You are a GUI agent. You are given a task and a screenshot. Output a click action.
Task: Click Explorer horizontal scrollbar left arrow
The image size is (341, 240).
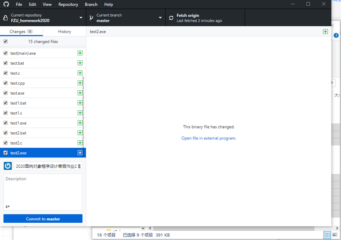(x=150, y=228)
